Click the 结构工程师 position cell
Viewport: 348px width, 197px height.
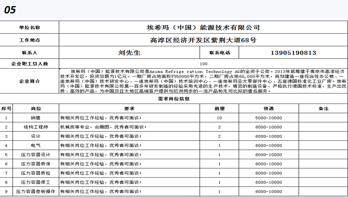click(36, 127)
